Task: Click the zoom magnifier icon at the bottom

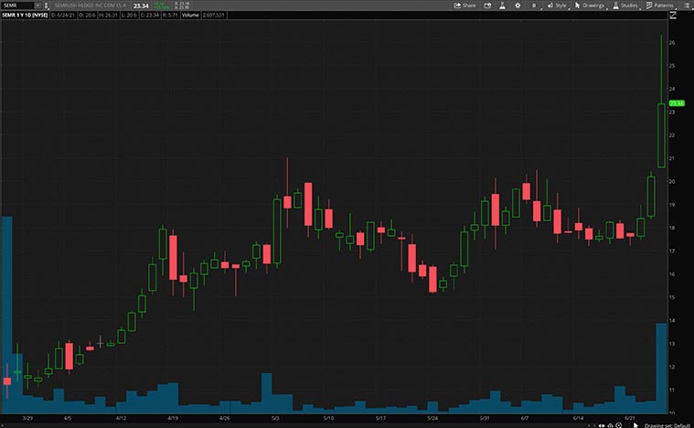Action: pos(619,426)
